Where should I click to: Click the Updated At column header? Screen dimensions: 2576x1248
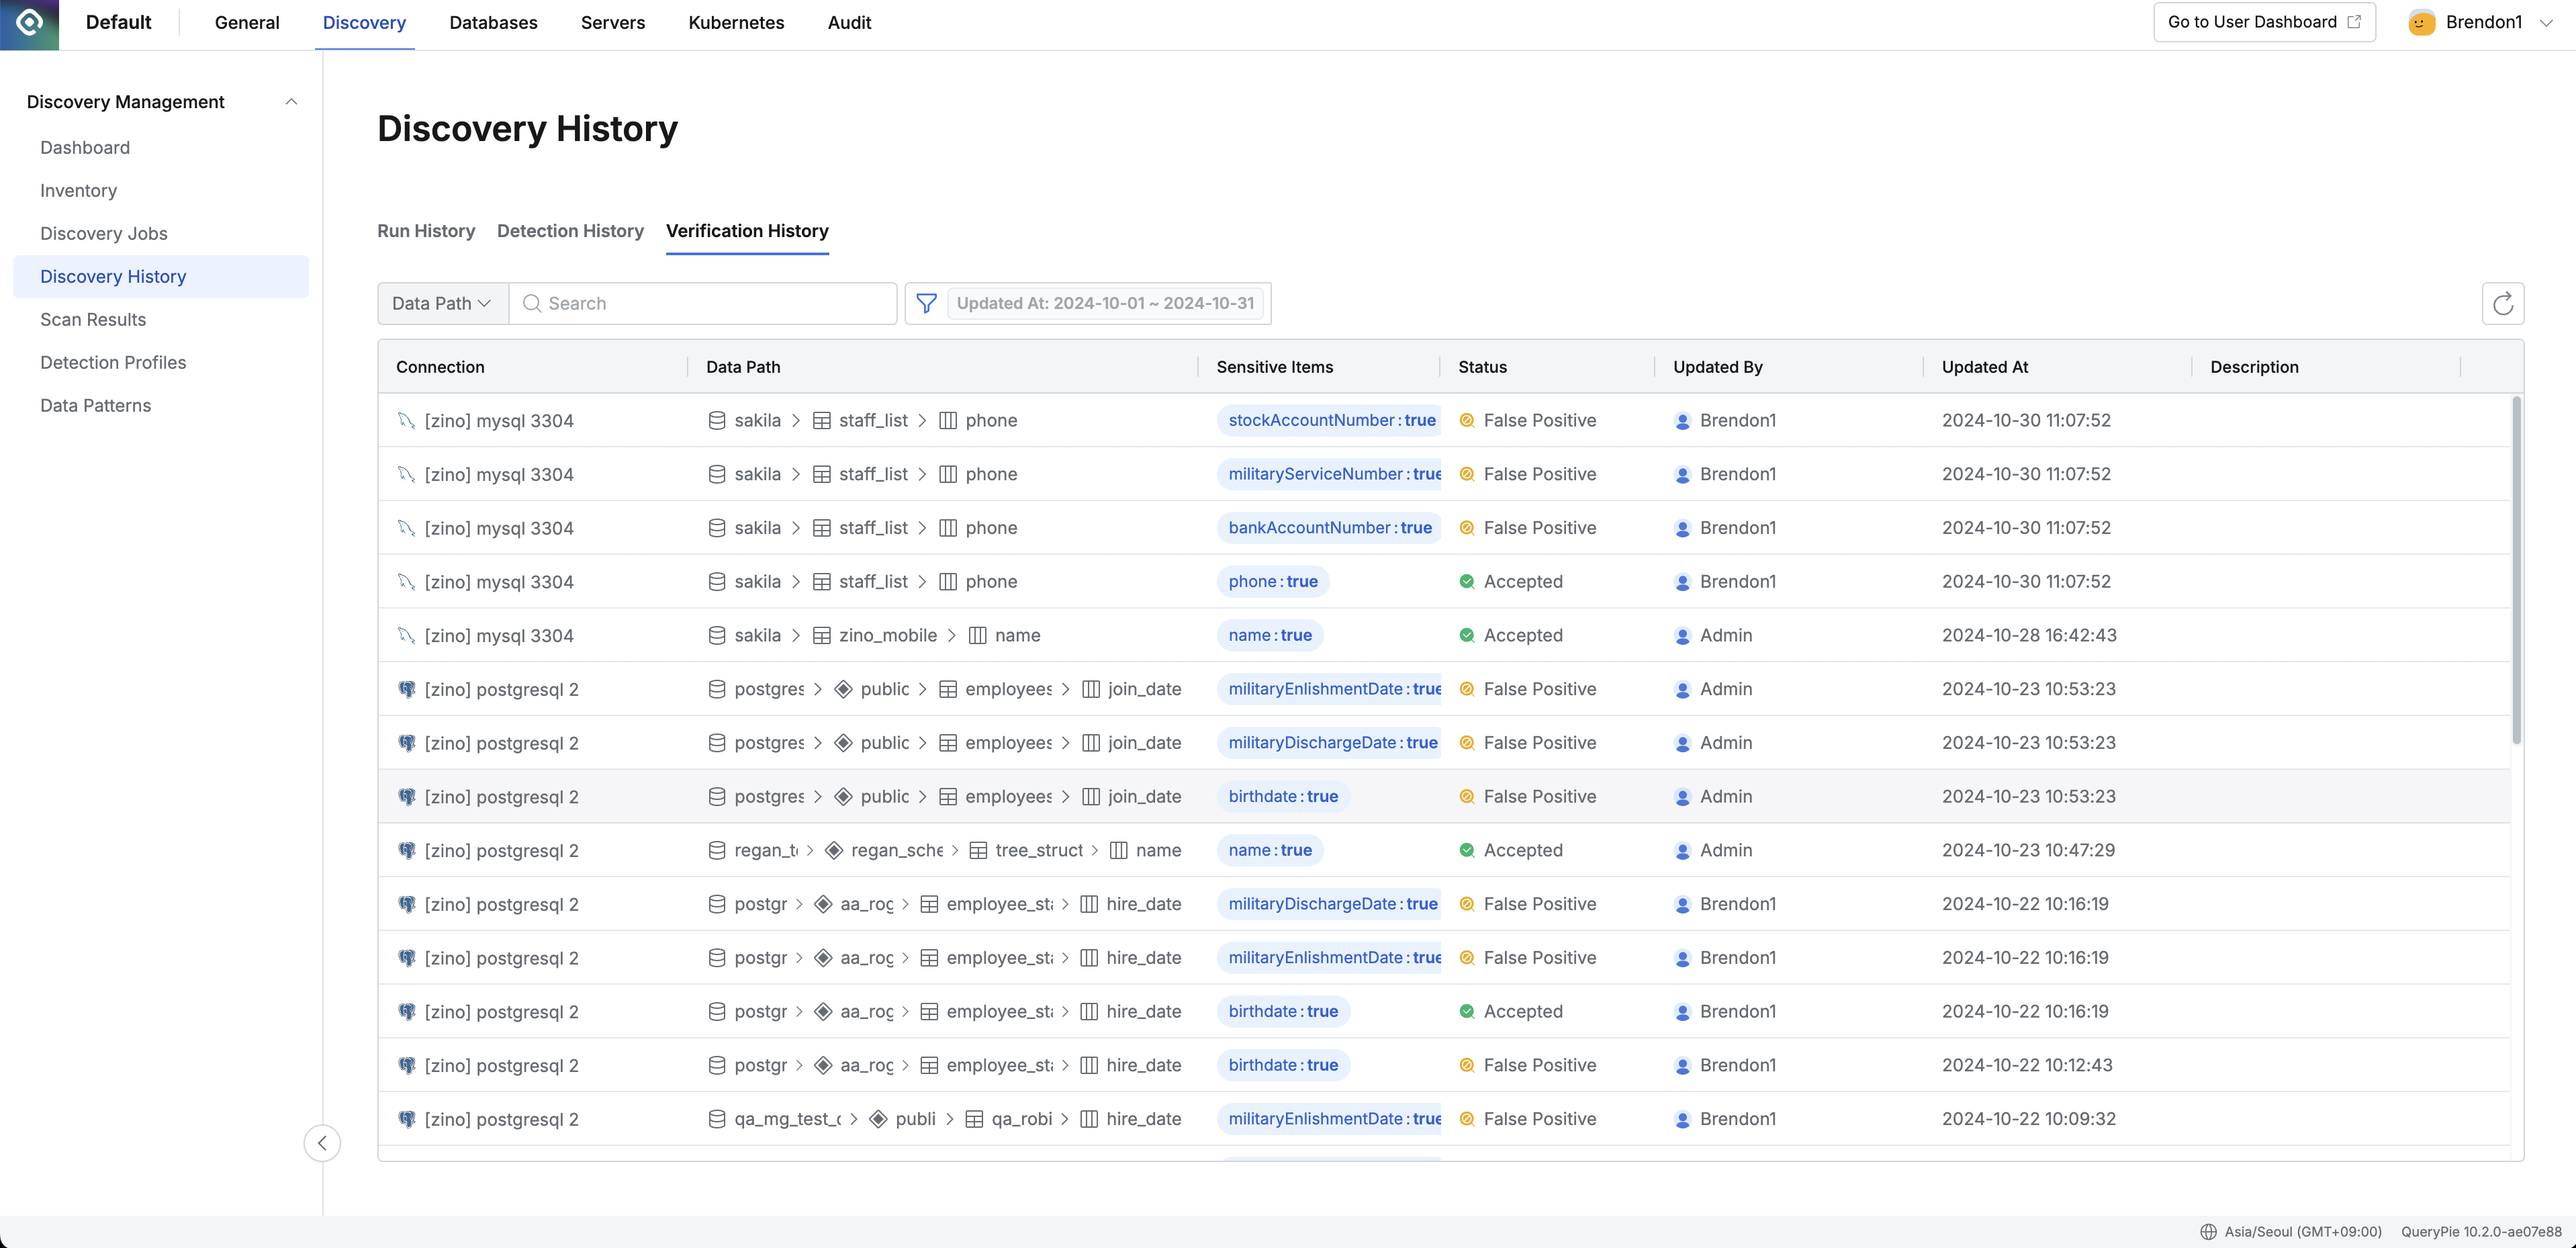[x=1985, y=367]
